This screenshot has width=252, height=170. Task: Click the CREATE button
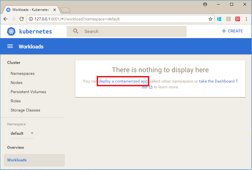[232, 31]
